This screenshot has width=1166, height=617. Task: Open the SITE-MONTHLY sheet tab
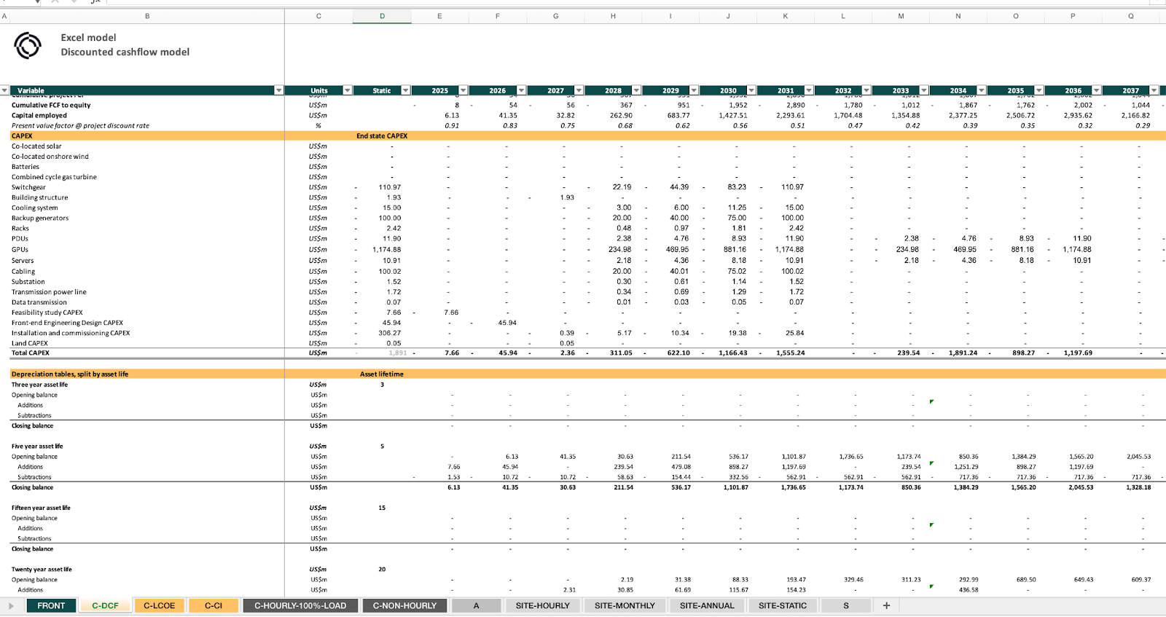point(625,605)
